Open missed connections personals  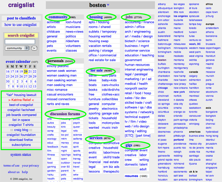61,99
